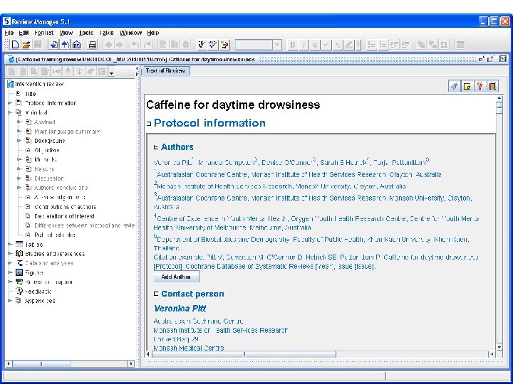Image resolution: width=513 pixels, height=384 pixels.
Task: Click the insert link chain icon
Action: [x=421, y=45]
